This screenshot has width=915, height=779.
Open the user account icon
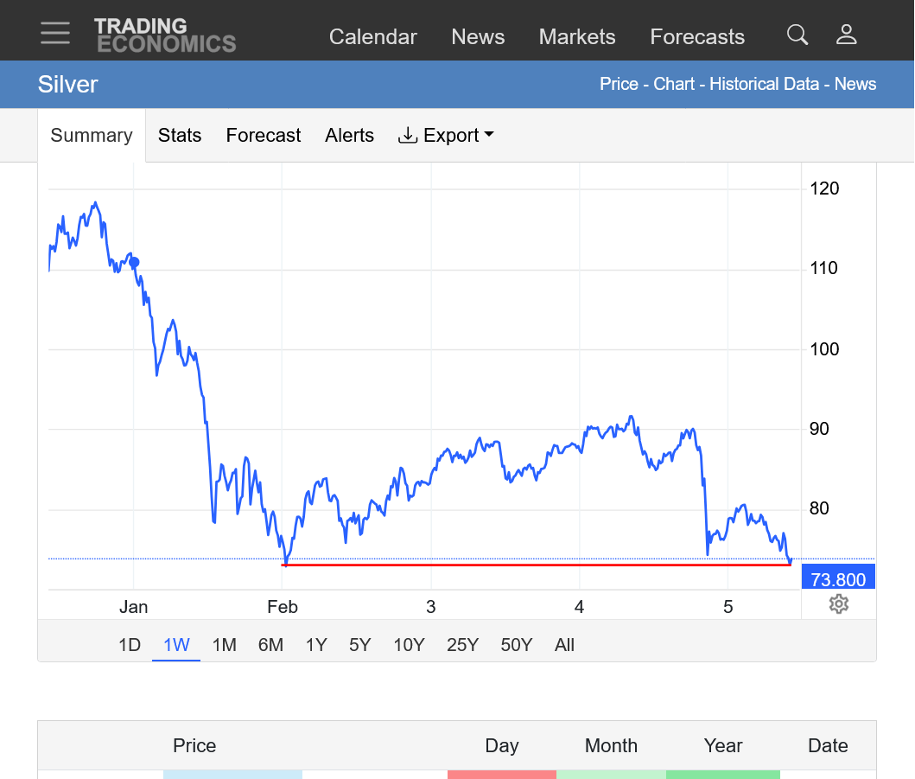tap(846, 35)
